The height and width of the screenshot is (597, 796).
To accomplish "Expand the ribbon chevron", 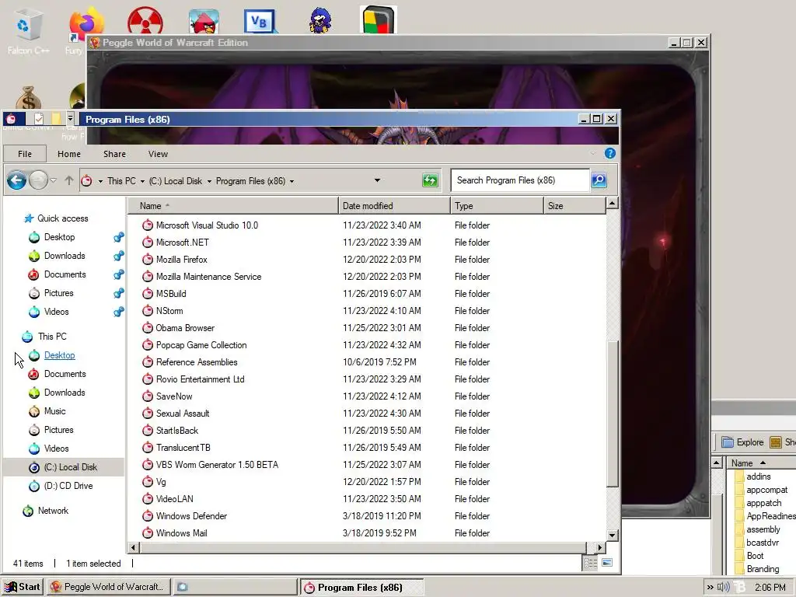I will pos(592,153).
